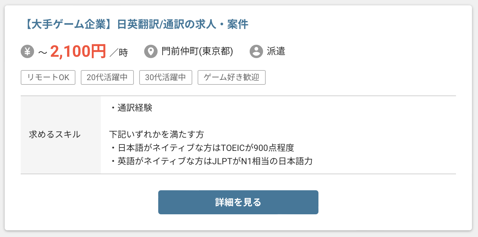The width and height of the screenshot is (478, 237).
Task: Click the 下記いずれかを満たす方 line
Action: (156, 135)
